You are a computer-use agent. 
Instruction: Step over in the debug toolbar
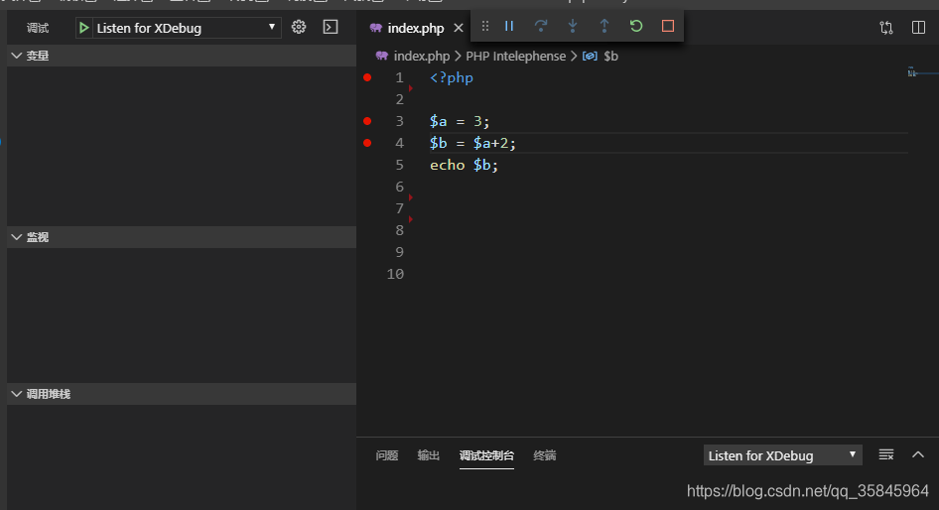click(541, 26)
